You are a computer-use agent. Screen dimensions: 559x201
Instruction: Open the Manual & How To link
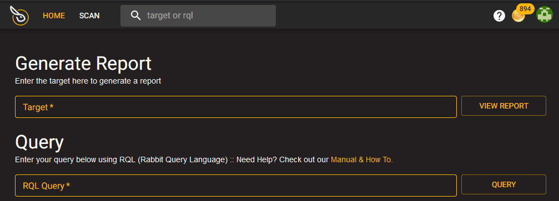[x=361, y=159]
